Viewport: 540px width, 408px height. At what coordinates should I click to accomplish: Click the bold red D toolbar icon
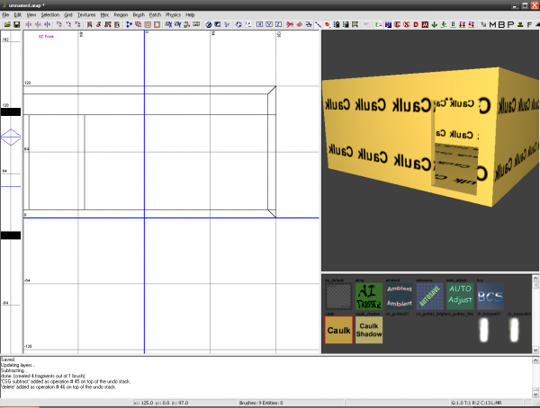pyautogui.click(x=416, y=24)
